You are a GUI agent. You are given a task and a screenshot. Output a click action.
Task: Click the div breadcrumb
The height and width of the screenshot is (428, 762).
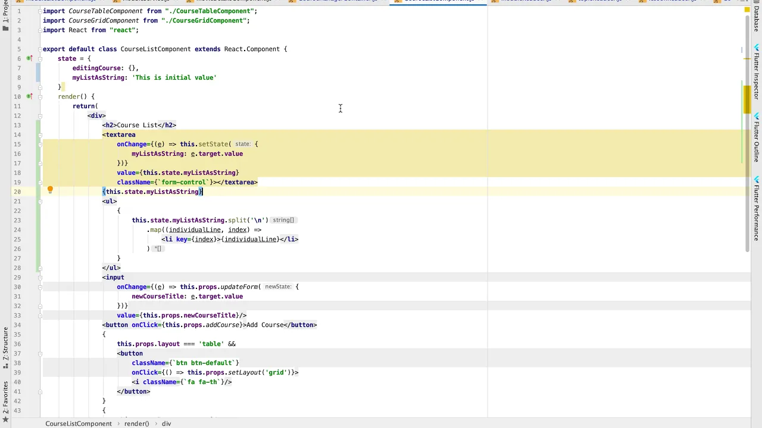pyautogui.click(x=166, y=423)
